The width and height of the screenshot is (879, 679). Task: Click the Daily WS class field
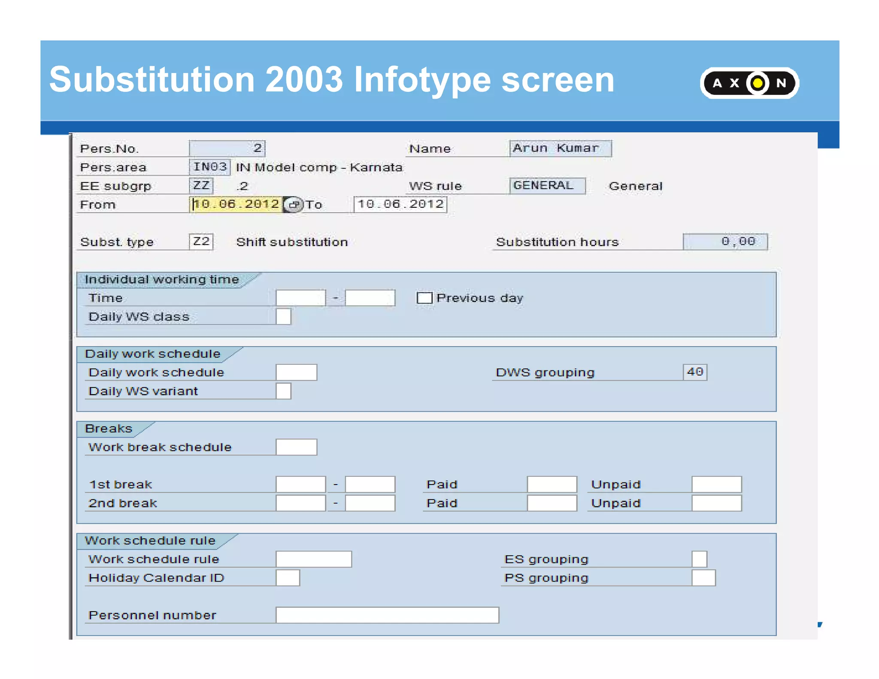click(x=283, y=316)
